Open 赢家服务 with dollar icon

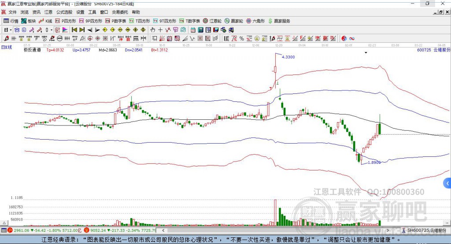(x=279, y=21)
